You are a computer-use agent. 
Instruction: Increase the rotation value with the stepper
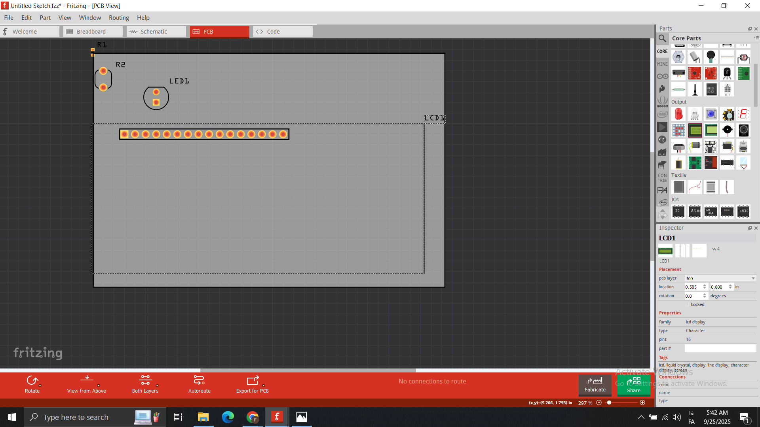coord(705,294)
